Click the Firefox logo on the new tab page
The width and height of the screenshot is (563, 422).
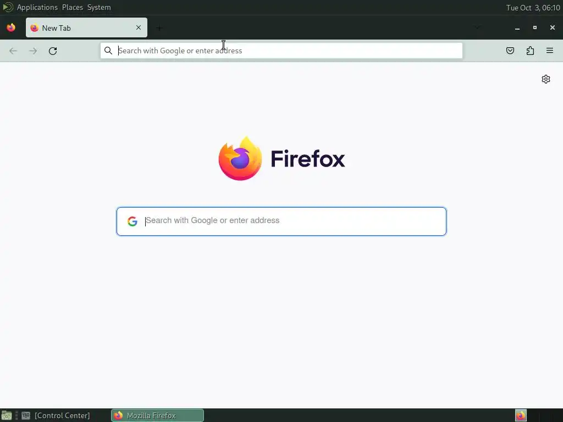(281, 159)
